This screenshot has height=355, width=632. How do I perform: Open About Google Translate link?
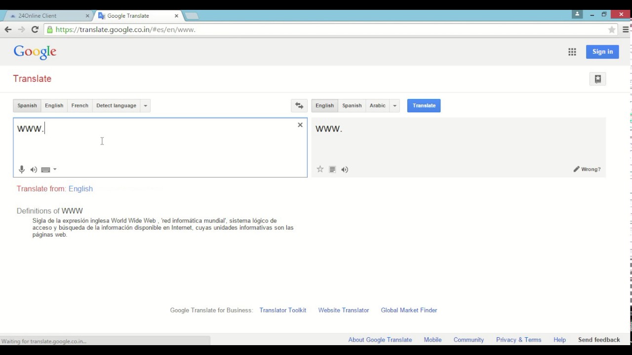click(380, 340)
